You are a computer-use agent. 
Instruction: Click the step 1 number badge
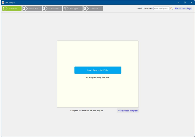(4, 8)
